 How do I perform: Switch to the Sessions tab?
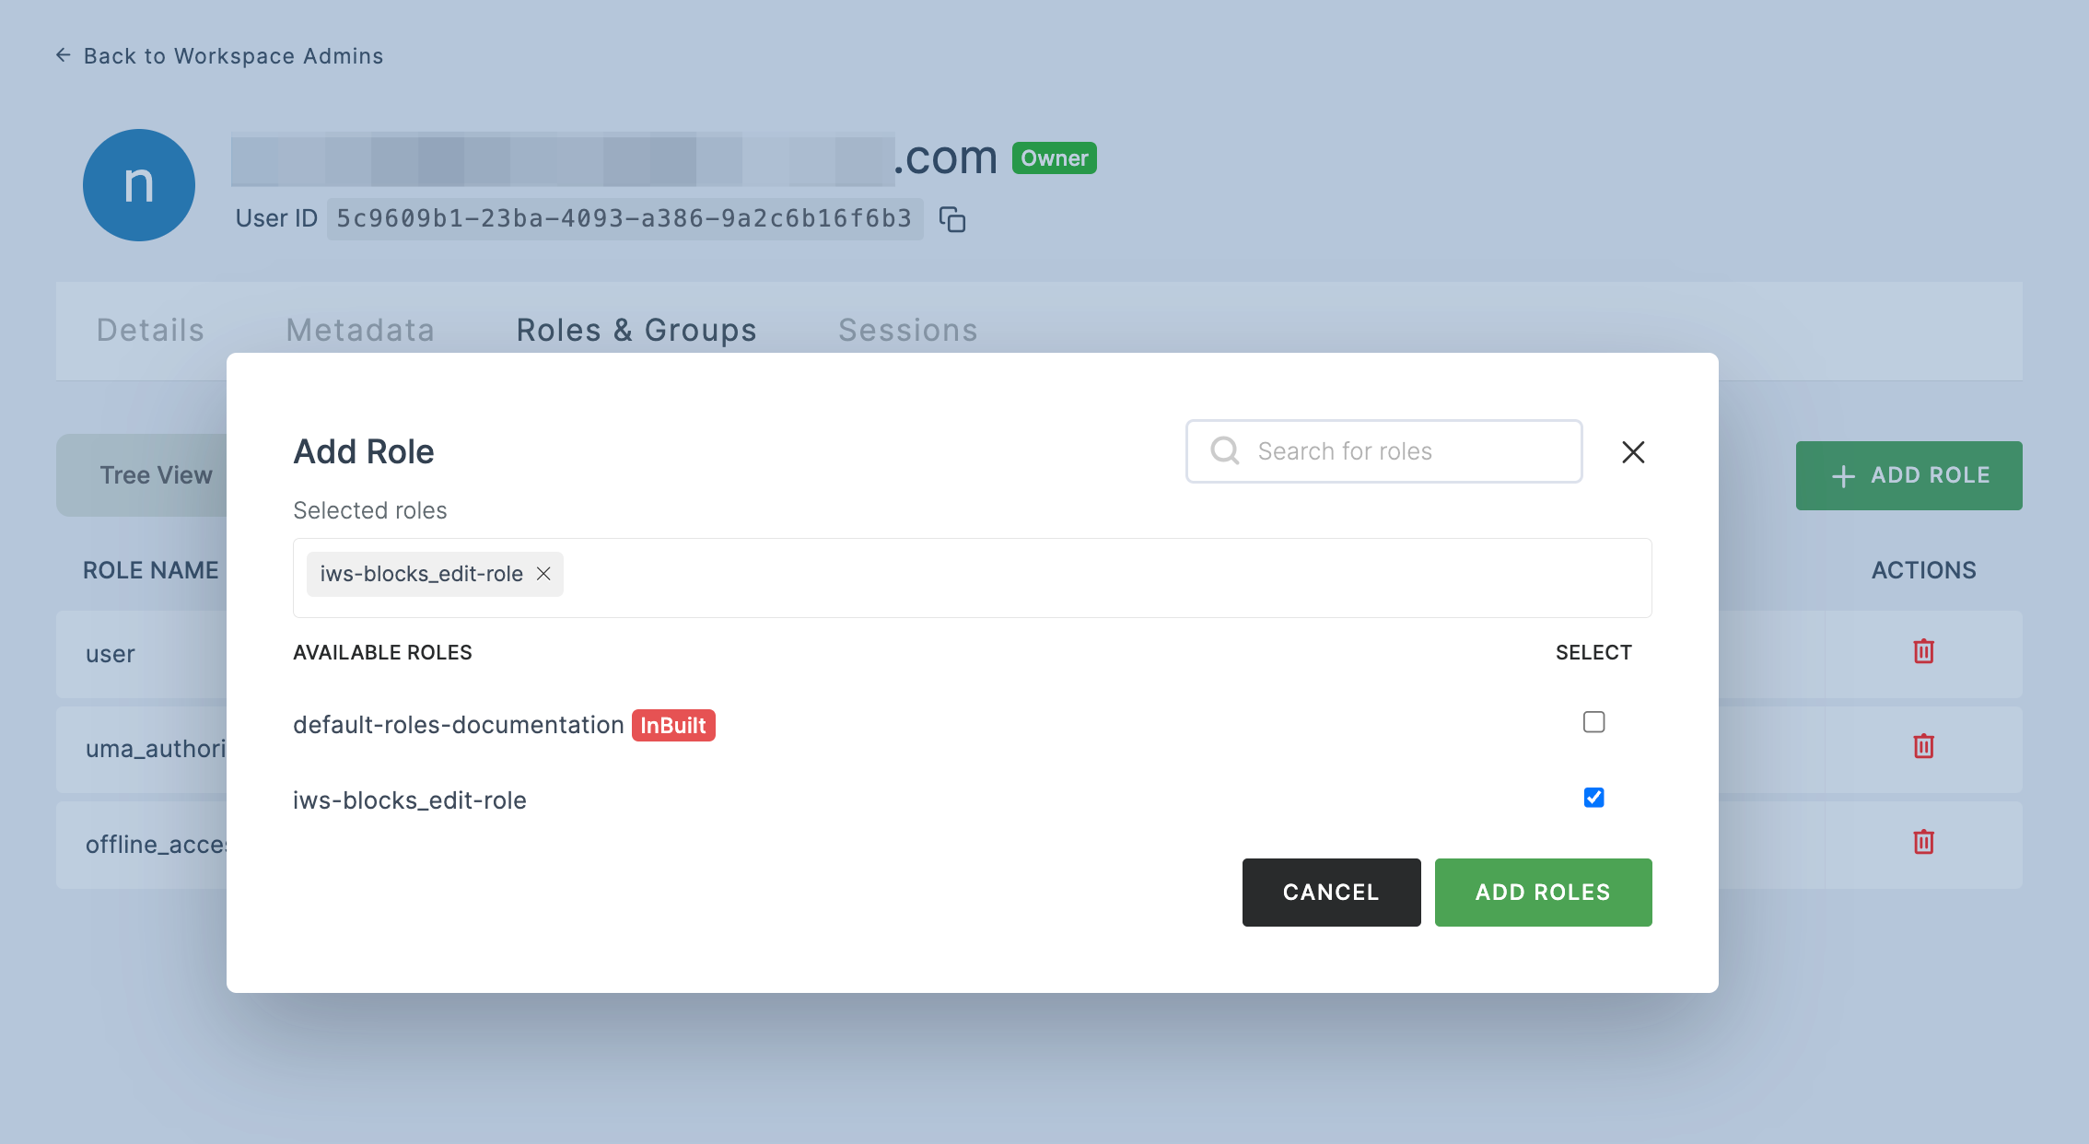point(908,328)
